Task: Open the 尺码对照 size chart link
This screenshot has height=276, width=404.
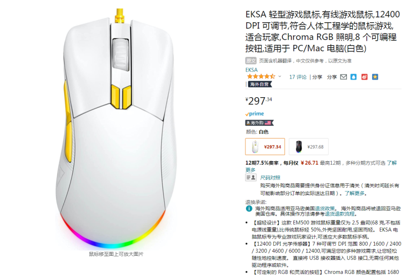Action: click(270, 178)
